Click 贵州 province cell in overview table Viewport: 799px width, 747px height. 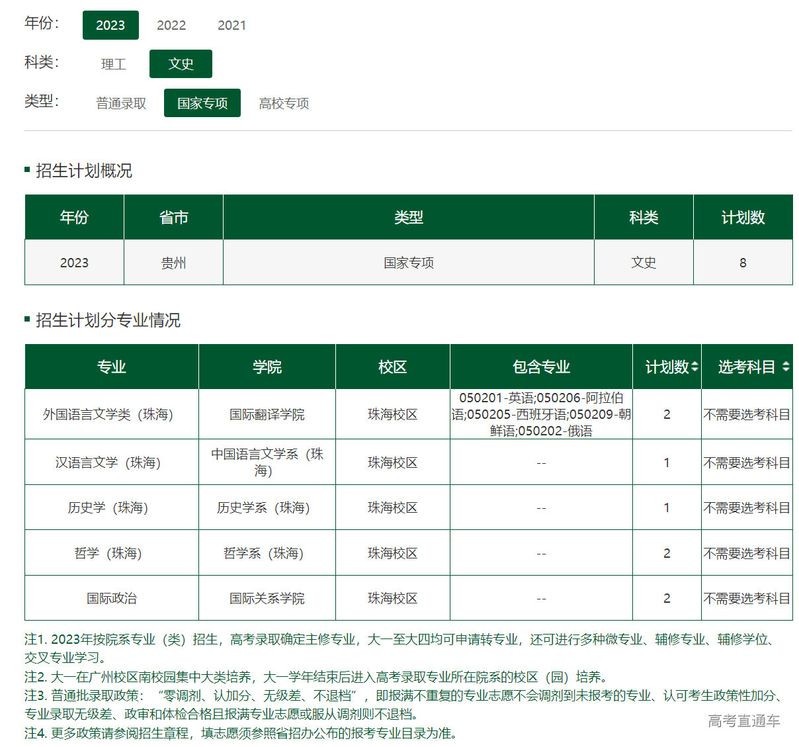point(173,263)
